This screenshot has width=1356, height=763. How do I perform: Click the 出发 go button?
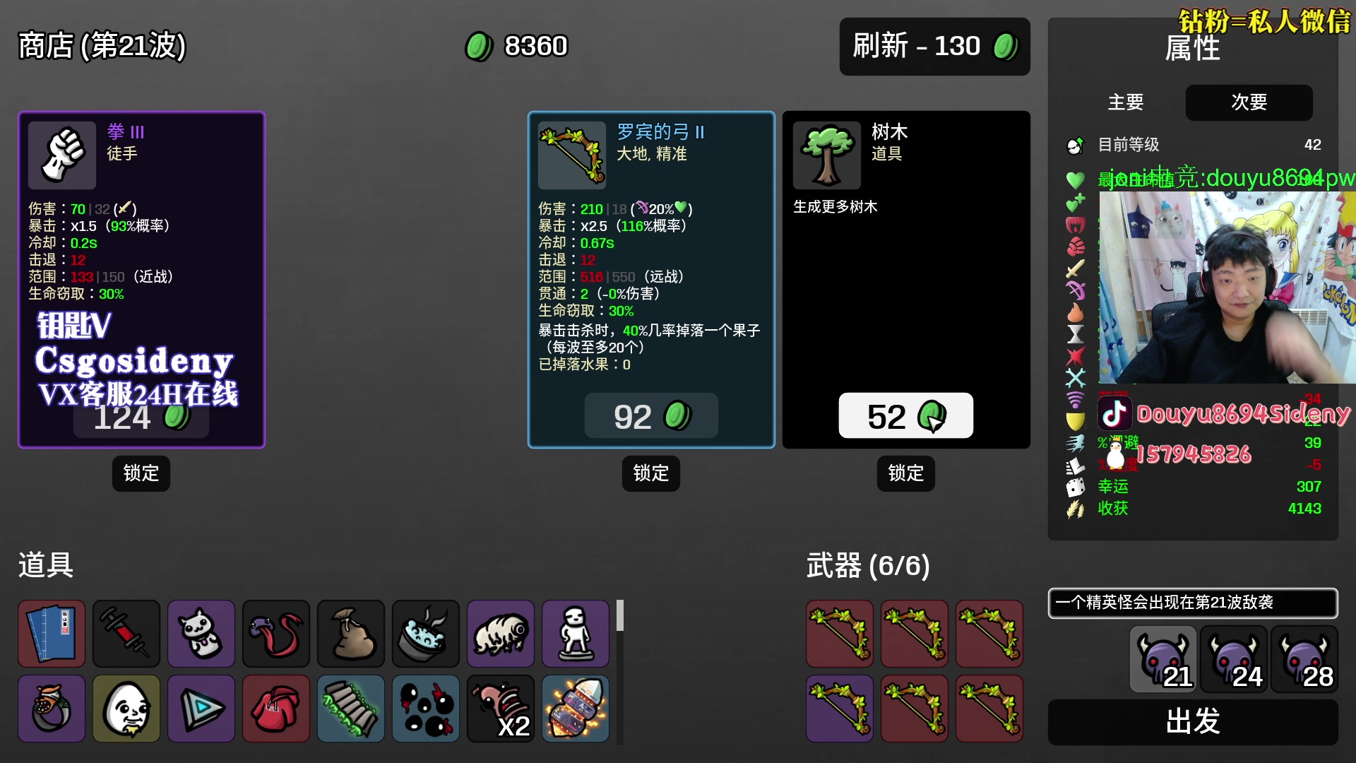tap(1193, 722)
